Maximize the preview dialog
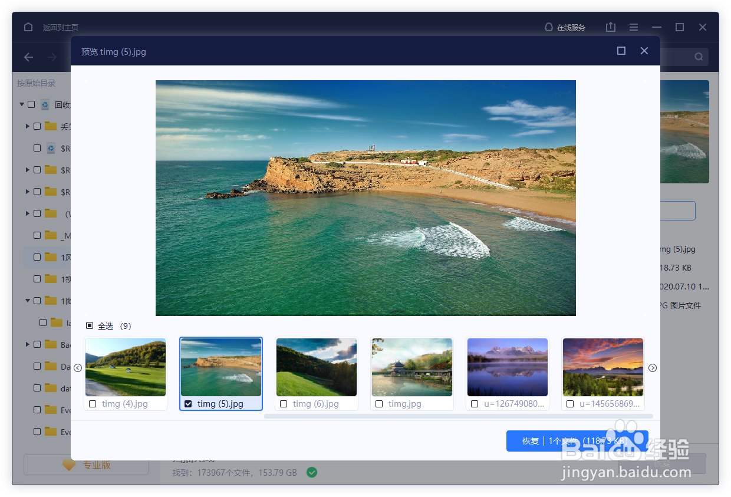The width and height of the screenshot is (731, 497). pyautogui.click(x=621, y=51)
